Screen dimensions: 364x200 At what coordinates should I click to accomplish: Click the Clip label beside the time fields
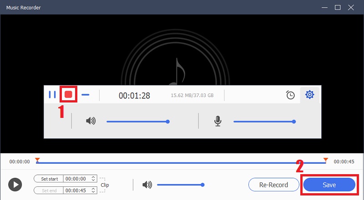(105, 185)
